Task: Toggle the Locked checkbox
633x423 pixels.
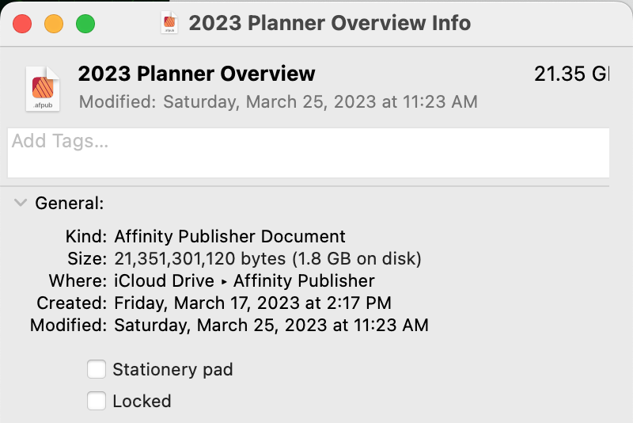Action: (97, 401)
